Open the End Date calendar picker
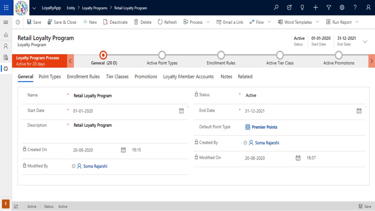The image size is (375, 211). coord(359,111)
